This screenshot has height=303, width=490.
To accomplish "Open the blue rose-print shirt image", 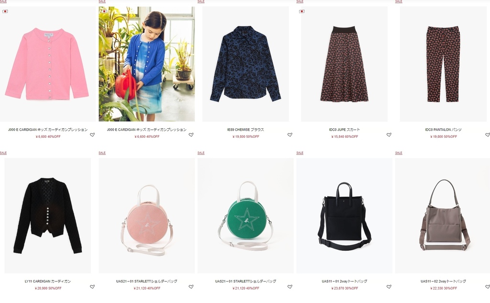I will pyautogui.click(x=245, y=64).
